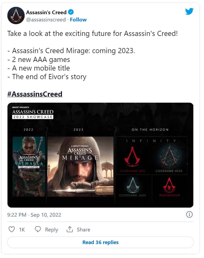
Task: Click the Netflix Partnership logo
Action: click(170, 185)
